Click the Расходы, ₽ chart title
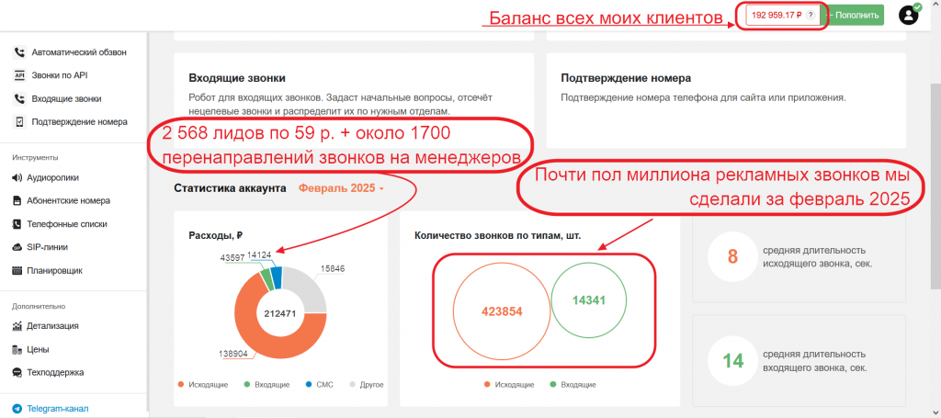941x418 pixels. [x=215, y=235]
